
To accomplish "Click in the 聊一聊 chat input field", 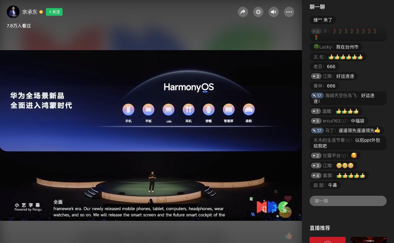I will pos(348,201).
